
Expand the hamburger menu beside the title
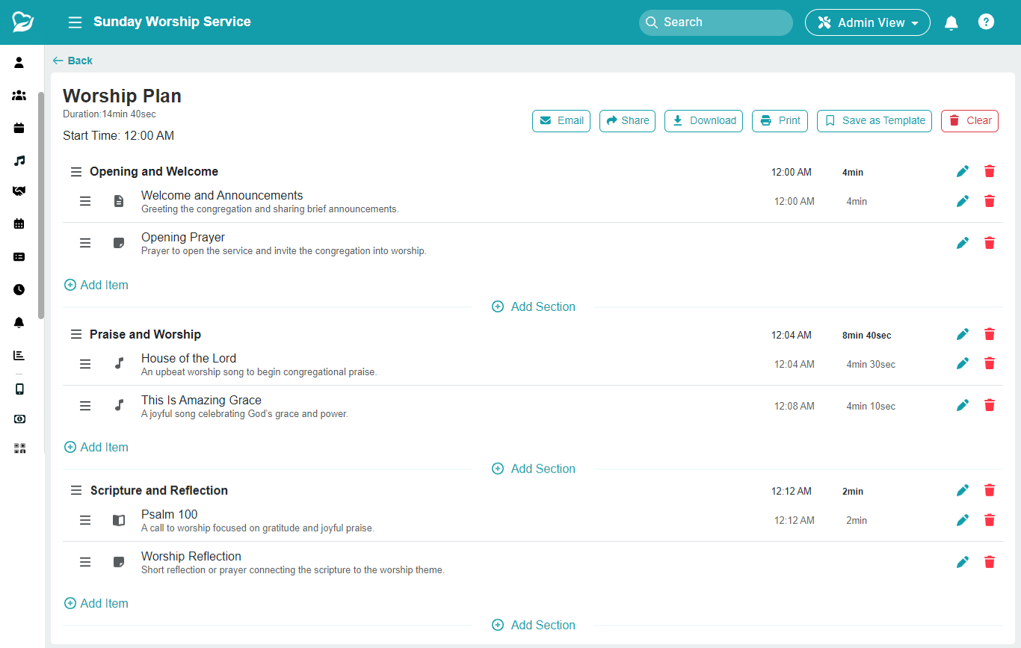(75, 22)
